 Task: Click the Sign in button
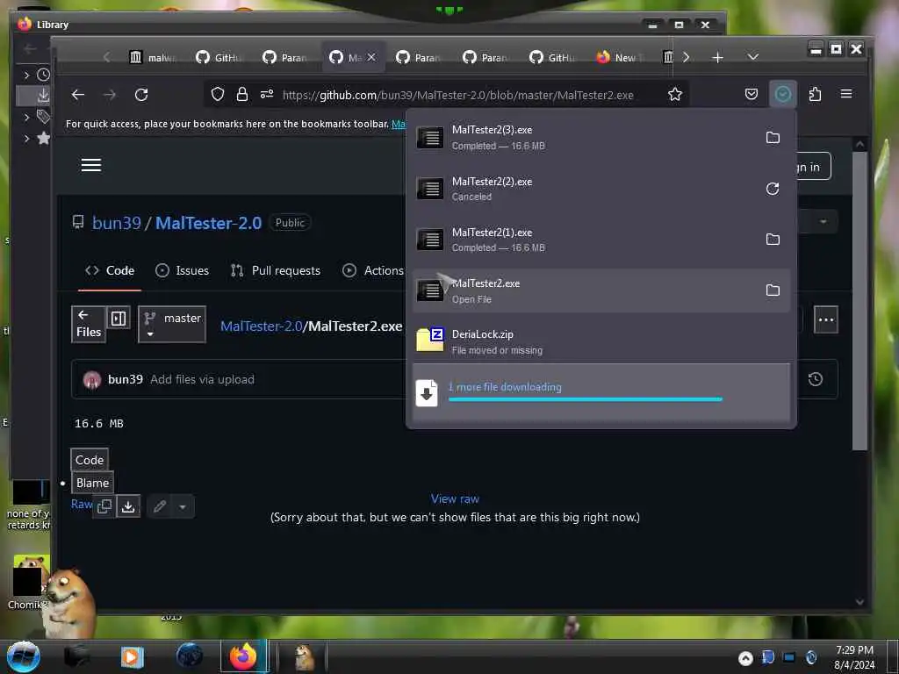[812, 167]
